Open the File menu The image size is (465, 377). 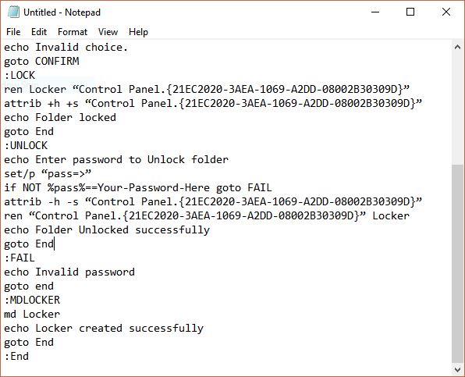coord(13,32)
